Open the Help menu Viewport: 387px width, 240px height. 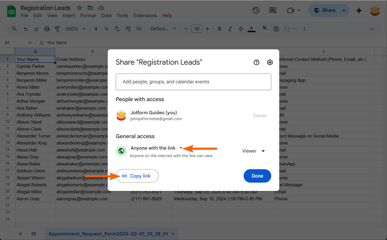[167, 16]
